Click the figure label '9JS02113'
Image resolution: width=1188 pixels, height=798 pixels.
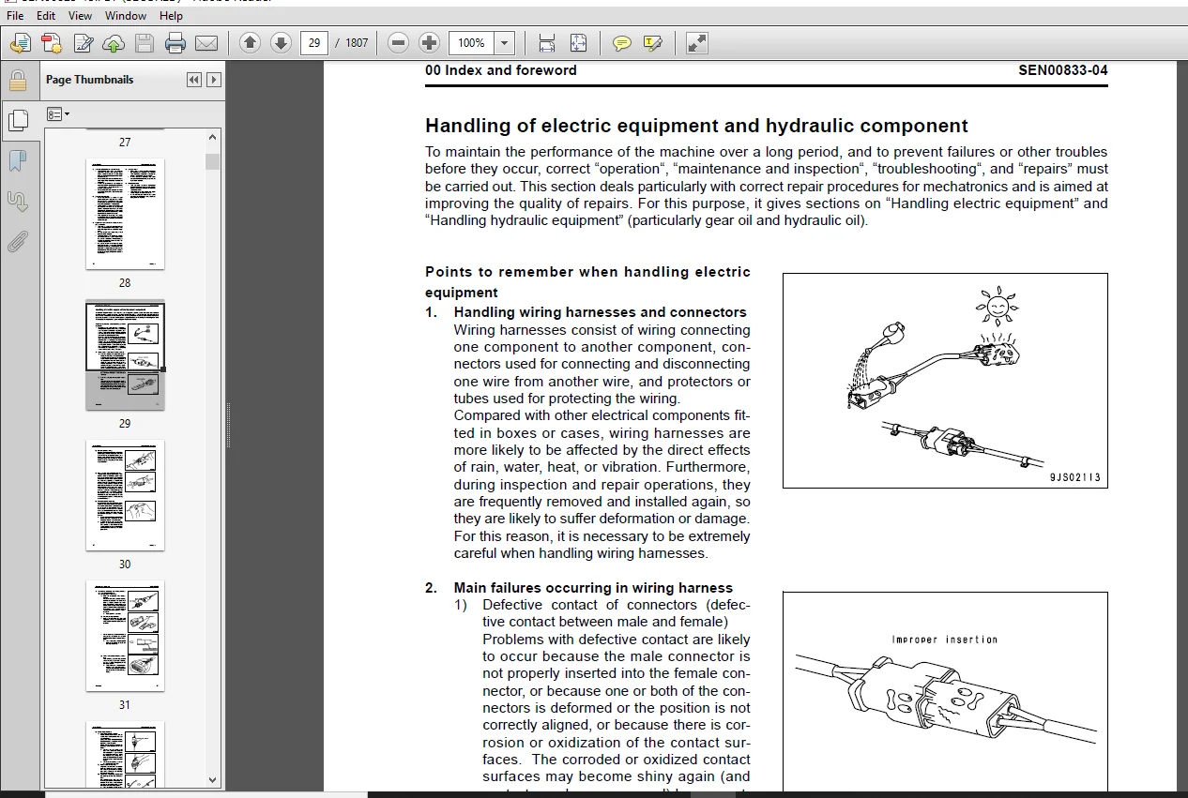(1074, 477)
